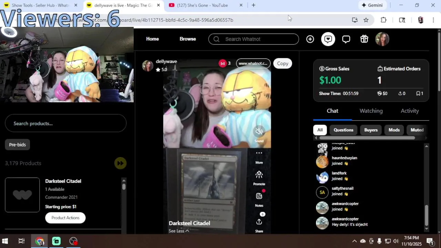This screenshot has height=248, width=441.
Task: Show hidden system tray icons
Action: (x=354, y=241)
